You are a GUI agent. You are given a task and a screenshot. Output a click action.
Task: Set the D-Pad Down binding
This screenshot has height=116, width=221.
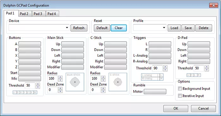click(x=199, y=50)
